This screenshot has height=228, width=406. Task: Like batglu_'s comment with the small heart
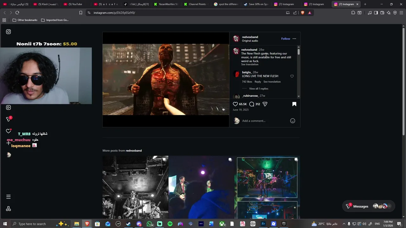pyautogui.click(x=292, y=76)
